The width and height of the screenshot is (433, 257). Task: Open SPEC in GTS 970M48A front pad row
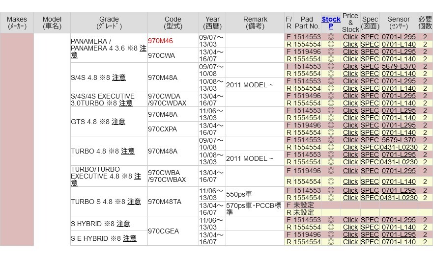click(x=370, y=110)
